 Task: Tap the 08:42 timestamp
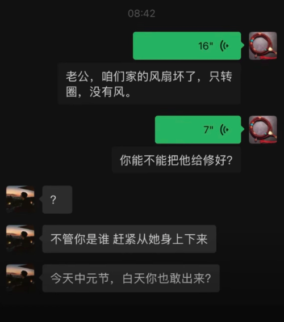141,14
